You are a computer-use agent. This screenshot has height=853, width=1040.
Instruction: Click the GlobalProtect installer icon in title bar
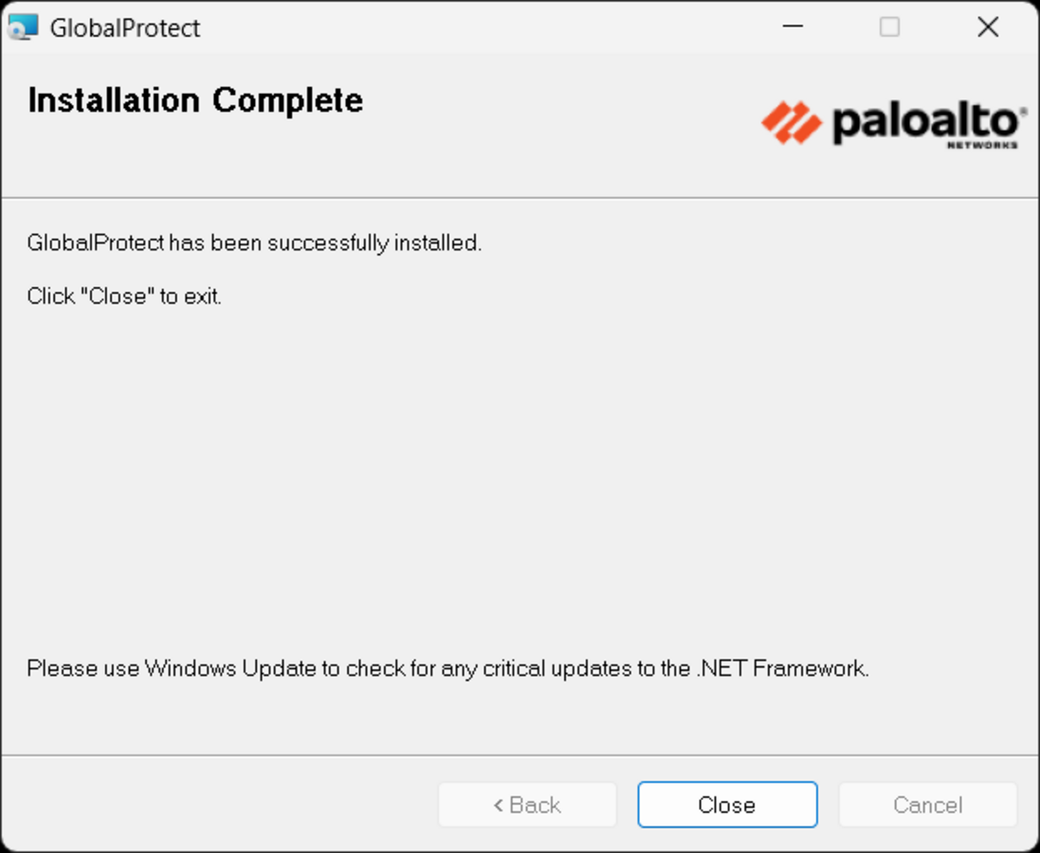click(23, 27)
